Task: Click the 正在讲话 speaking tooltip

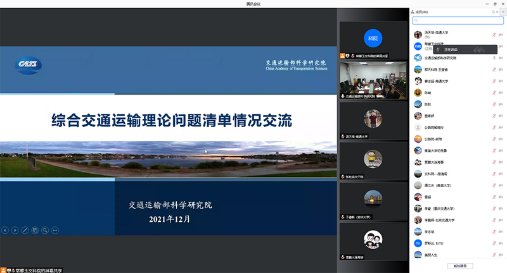Action: pyautogui.click(x=465, y=50)
